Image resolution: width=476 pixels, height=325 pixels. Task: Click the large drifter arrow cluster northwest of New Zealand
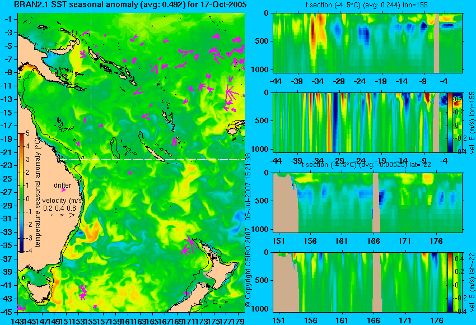point(190,245)
